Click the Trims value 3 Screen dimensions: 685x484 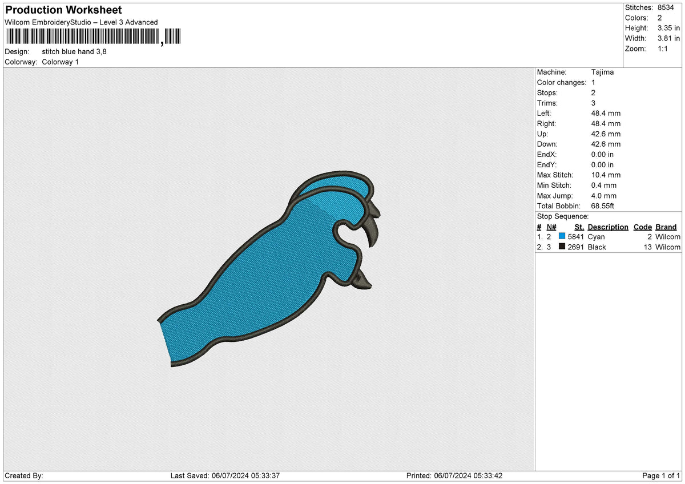[x=593, y=103]
